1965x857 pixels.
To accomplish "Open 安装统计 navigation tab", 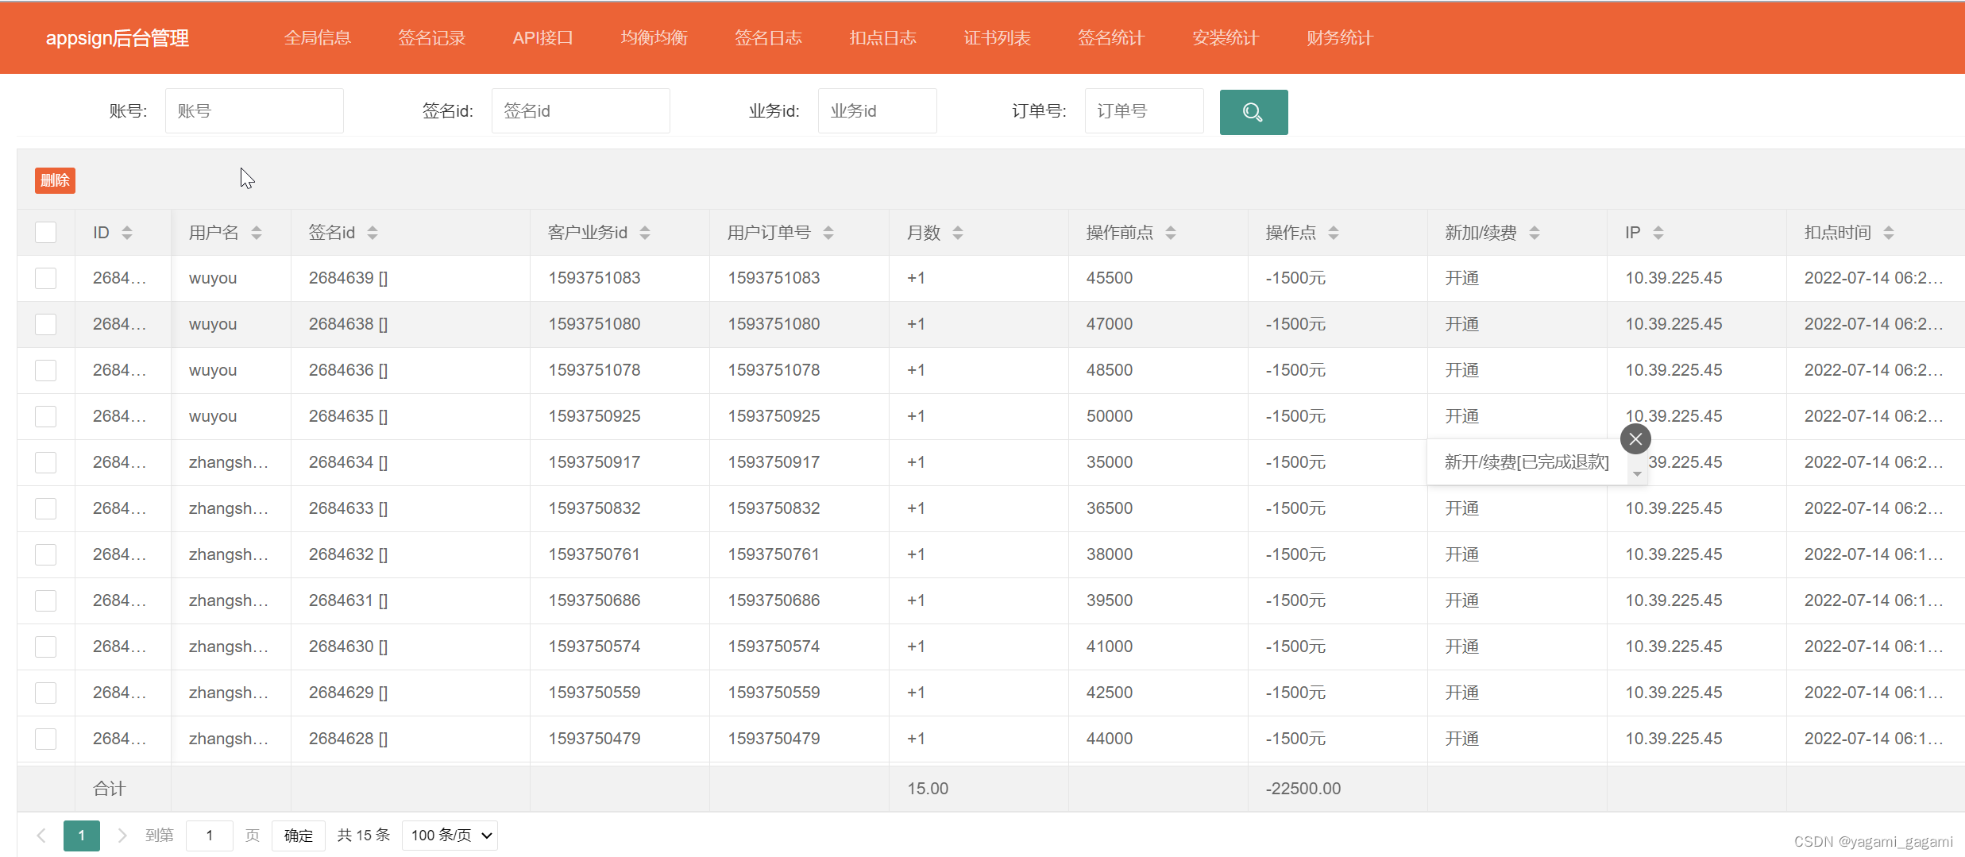I will [1226, 37].
